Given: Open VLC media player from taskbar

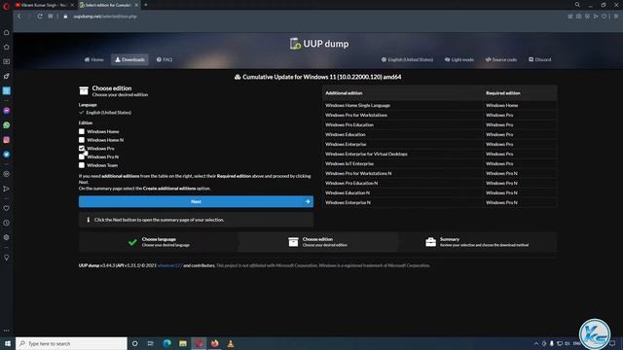Looking at the screenshot, I should click(x=231, y=343).
